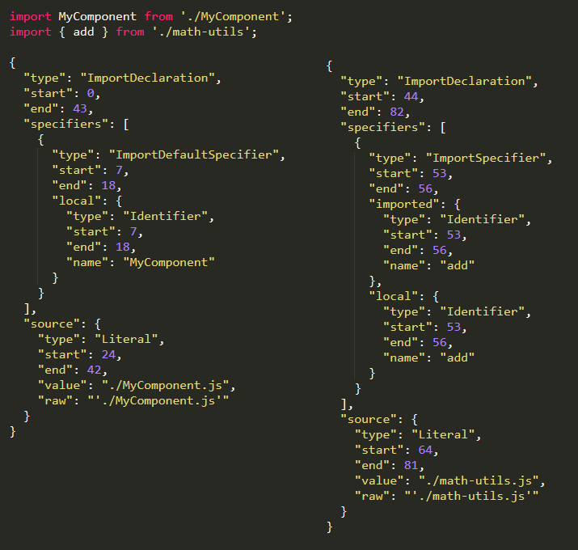Viewport: 578px width, 550px height.
Task: Click the start value 64 in right source
Action: [x=425, y=450]
